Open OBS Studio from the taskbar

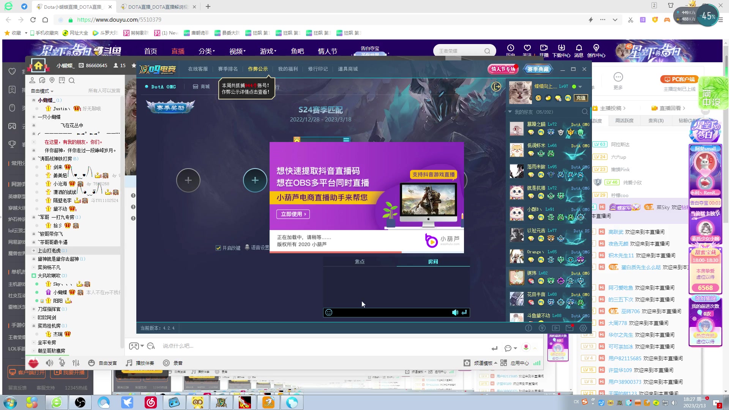(x=80, y=402)
